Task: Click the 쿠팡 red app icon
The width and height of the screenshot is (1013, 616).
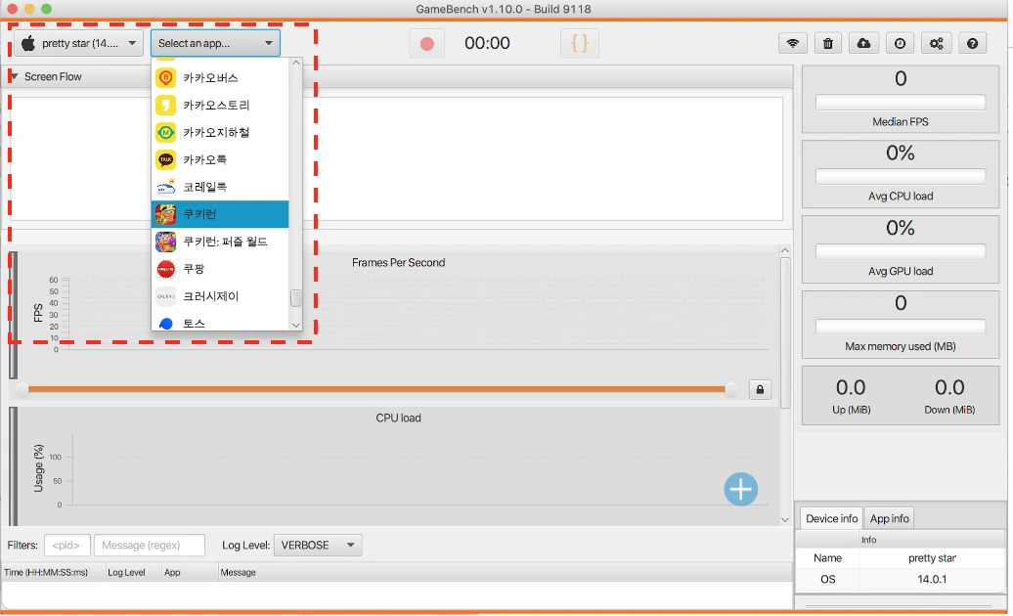Action: coord(166,269)
